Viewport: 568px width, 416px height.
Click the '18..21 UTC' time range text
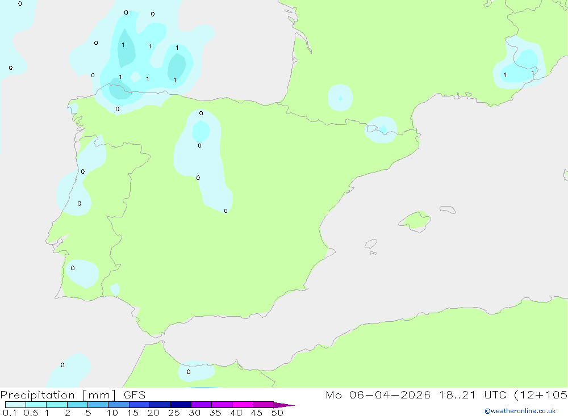point(474,395)
